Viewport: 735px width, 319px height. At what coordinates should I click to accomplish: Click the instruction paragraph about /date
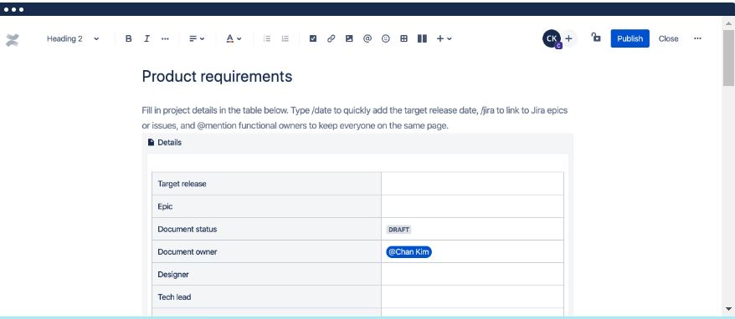355,119
